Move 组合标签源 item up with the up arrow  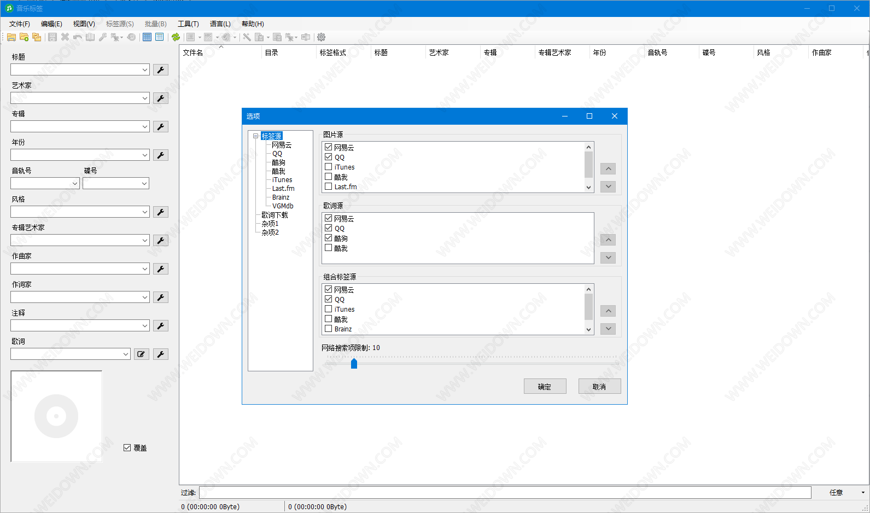pyautogui.click(x=608, y=311)
